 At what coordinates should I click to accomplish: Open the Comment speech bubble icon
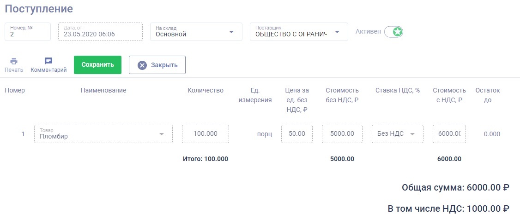click(48, 61)
